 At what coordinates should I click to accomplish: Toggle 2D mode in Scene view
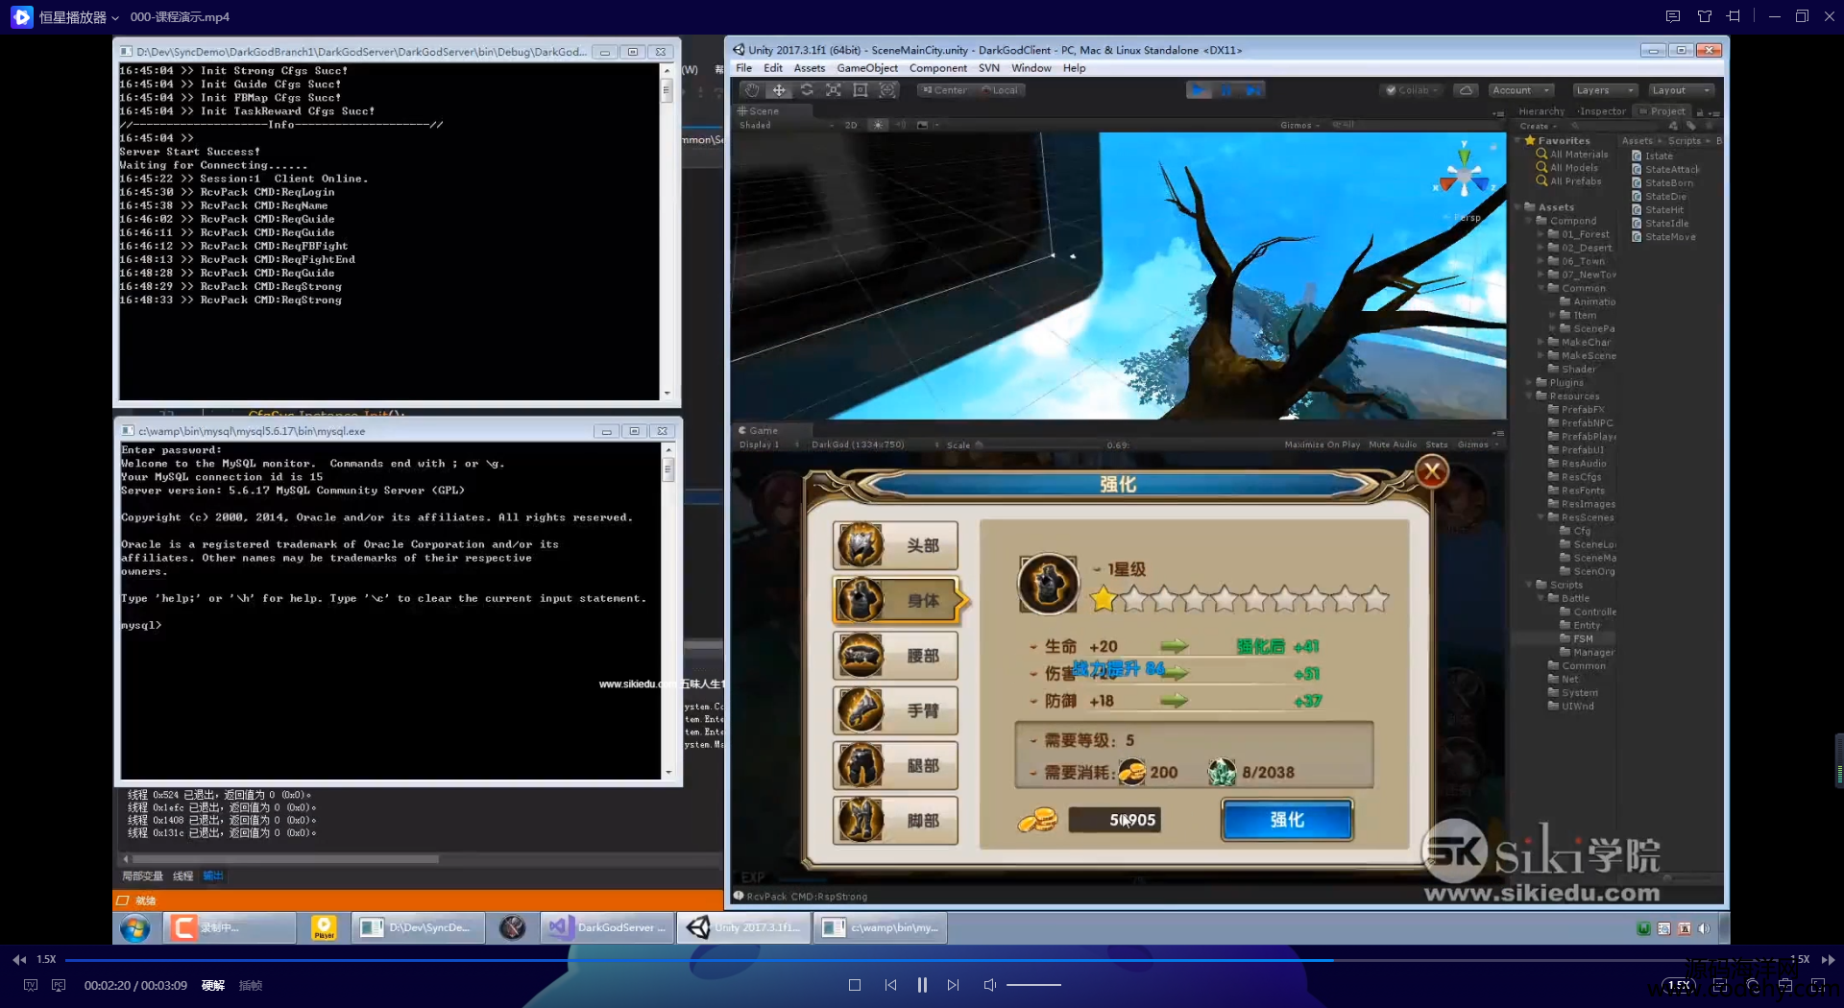point(850,125)
